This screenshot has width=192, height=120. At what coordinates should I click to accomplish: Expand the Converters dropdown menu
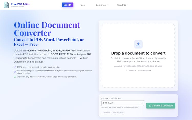click(102, 5)
